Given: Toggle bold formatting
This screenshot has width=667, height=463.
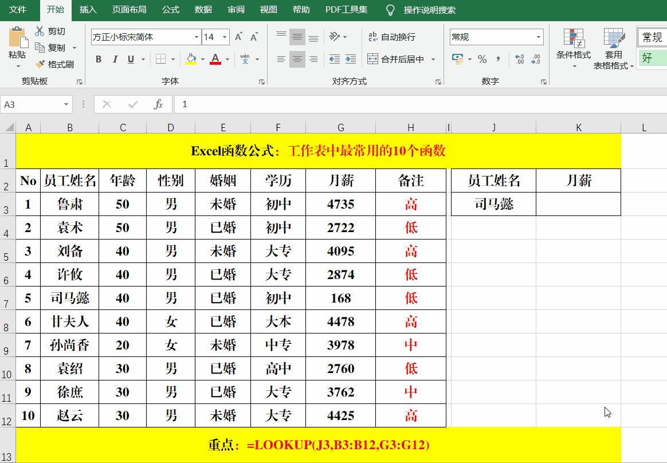Looking at the screenshot, I should click(x=98, y=59).
